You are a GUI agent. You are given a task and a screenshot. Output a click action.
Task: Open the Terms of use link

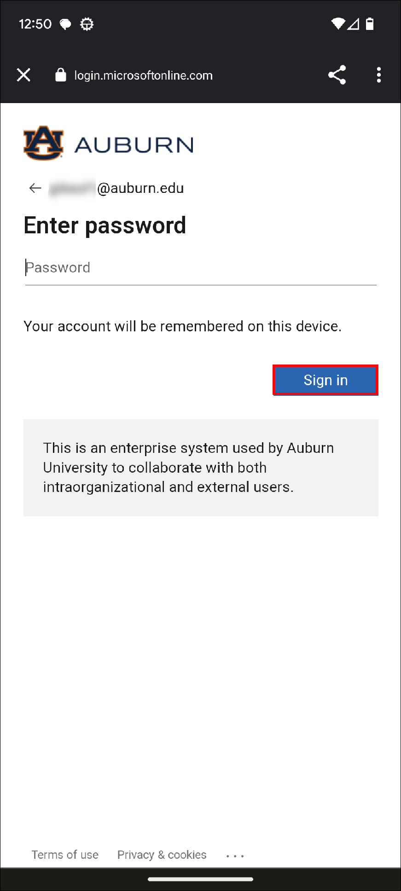(65, 855)
